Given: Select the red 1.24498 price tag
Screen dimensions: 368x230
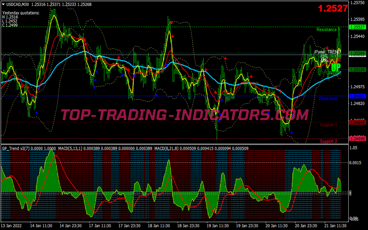Looking at the screenshot, I should click(357, 139).
